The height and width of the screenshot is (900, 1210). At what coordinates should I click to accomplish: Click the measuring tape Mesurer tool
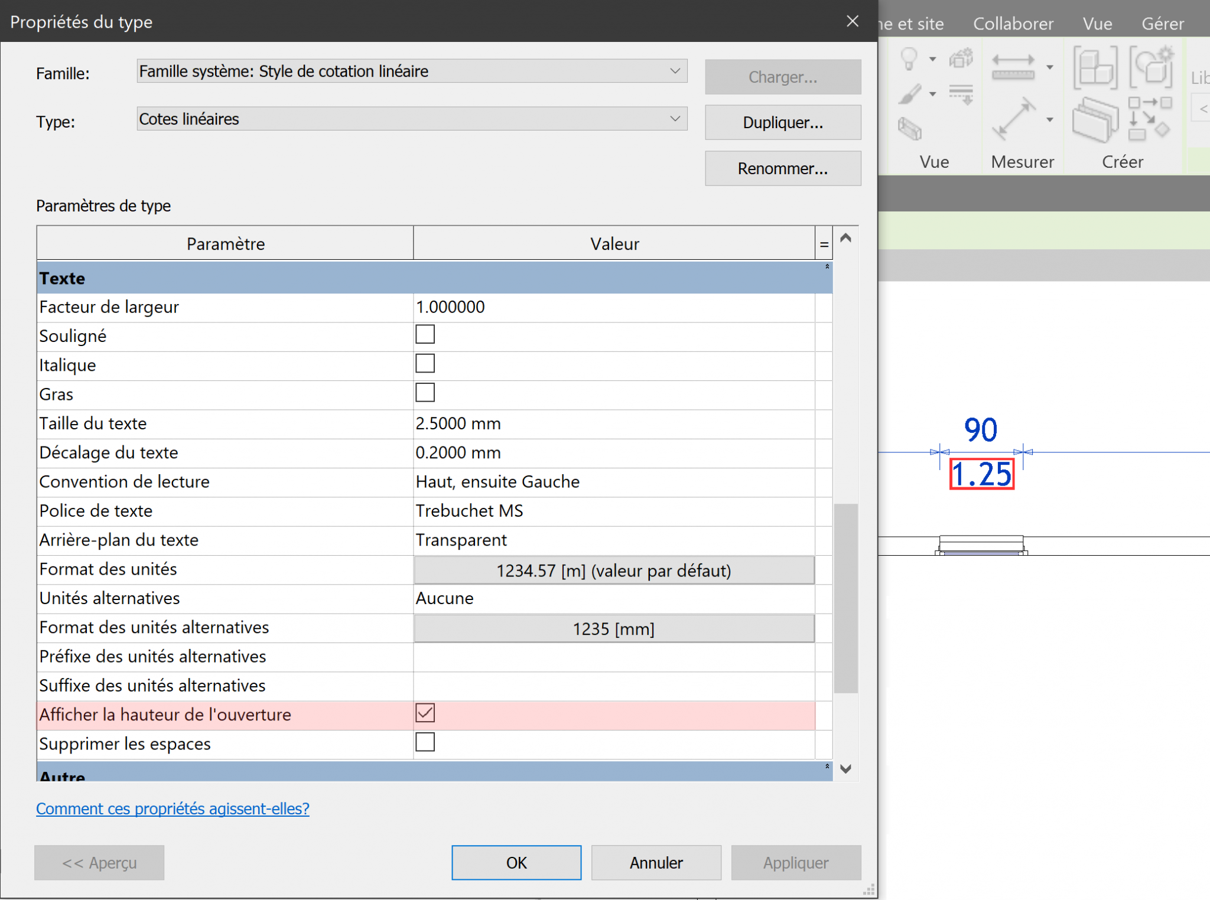point(1013,69)
